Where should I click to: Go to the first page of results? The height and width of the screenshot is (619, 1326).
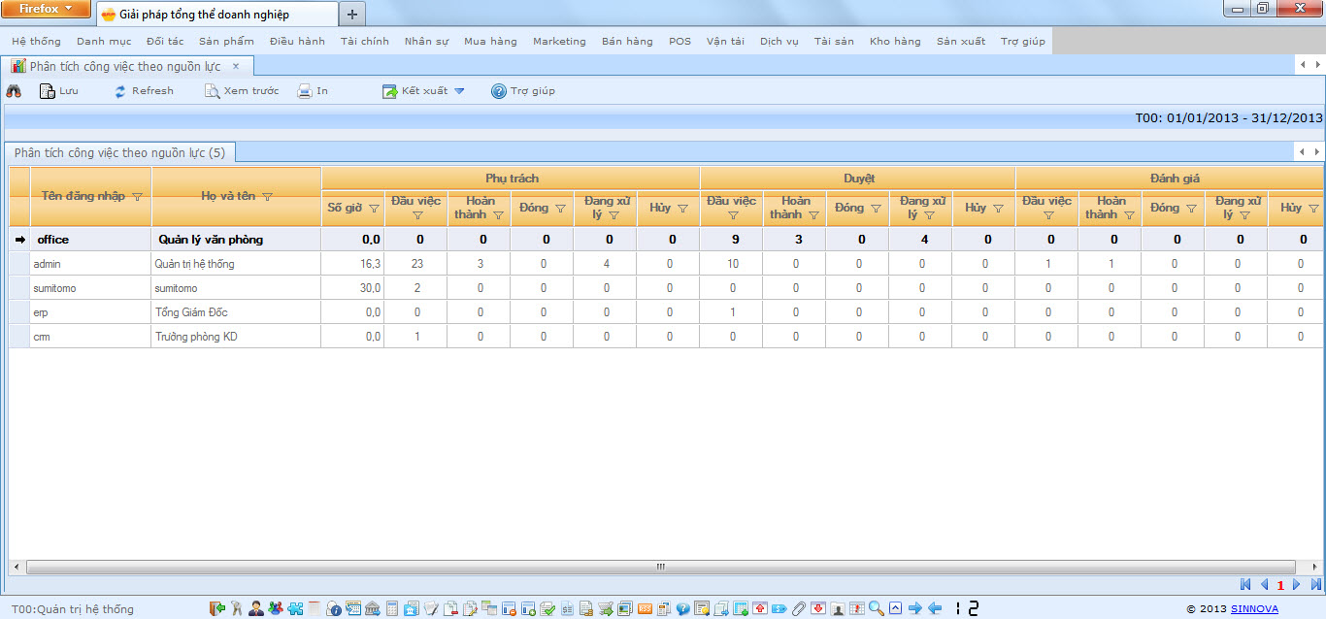coord(1246,584)
